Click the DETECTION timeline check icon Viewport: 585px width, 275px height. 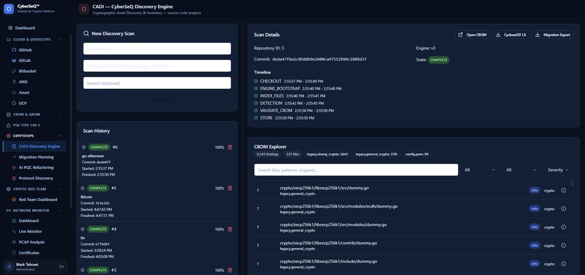[256, 103]
